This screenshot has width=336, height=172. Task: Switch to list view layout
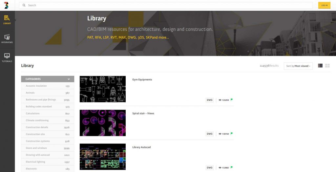pyautogui.click(x=320, y=66)
